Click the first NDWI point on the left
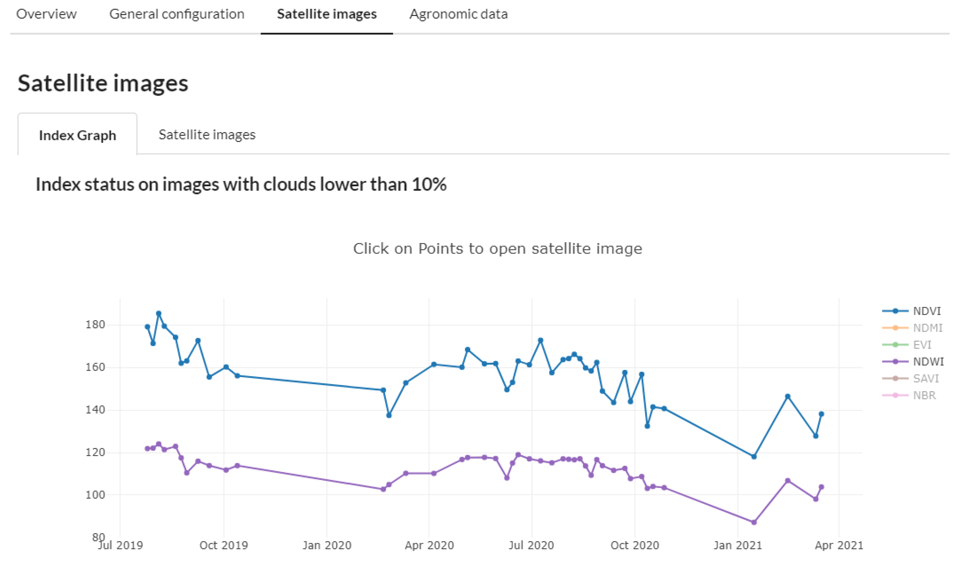 pos(148,449)
